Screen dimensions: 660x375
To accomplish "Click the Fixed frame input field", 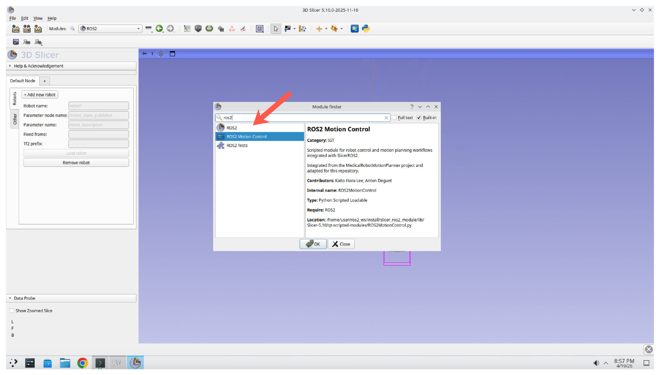I will click(98, 134).
